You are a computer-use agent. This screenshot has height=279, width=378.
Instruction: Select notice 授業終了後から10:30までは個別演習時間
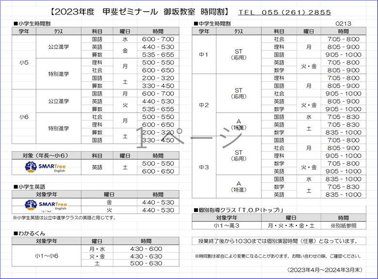pyautogui.click(x=279, y=241)
